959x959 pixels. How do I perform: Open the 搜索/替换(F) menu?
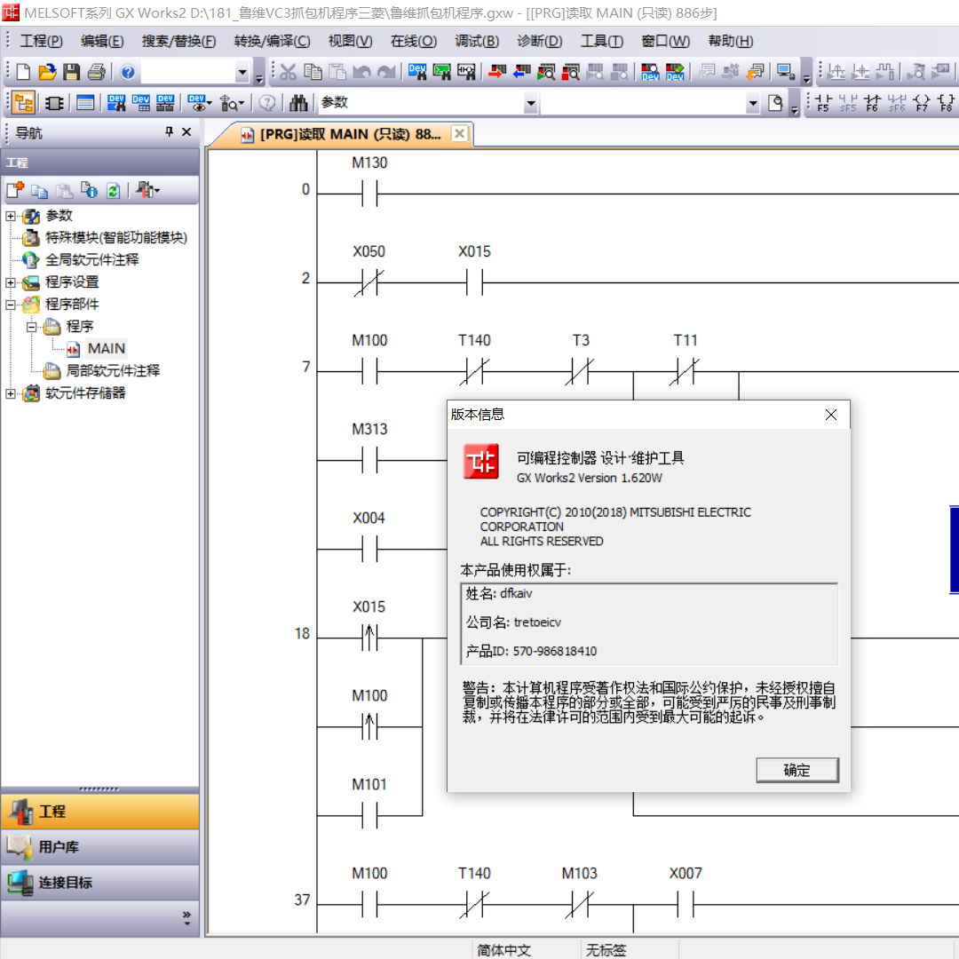[178, 41]
